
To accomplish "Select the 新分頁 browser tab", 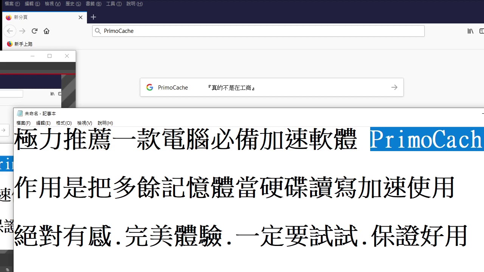I will 45,17.
